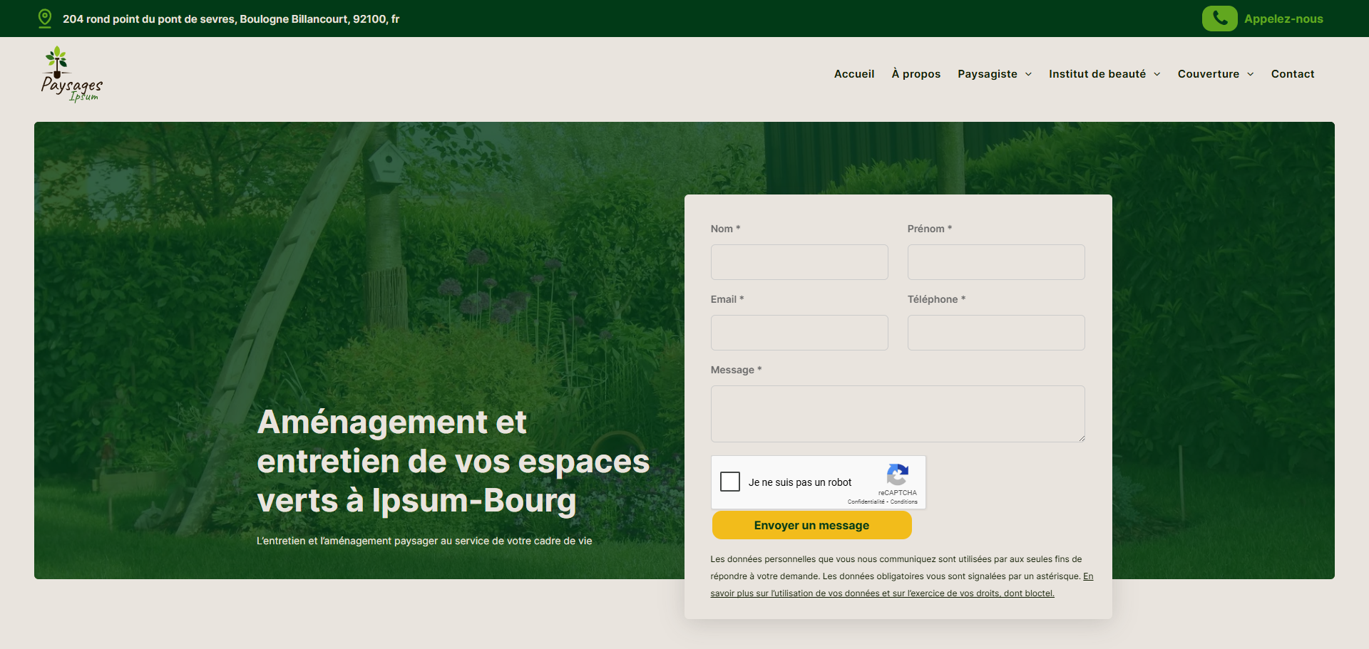The width and height of the screenshot is (1369, 649).
Task: Click the Paysages Ipsum logo
Action: pyautogui.click(x=71, y=74)
